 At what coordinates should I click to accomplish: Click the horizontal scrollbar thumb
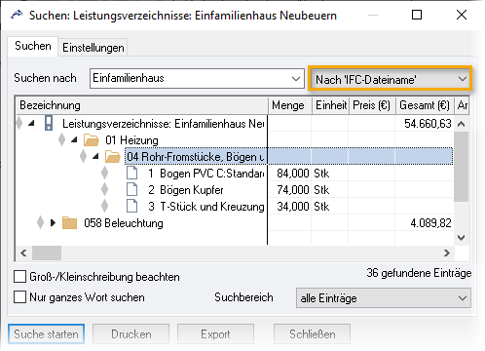point(47,253)
